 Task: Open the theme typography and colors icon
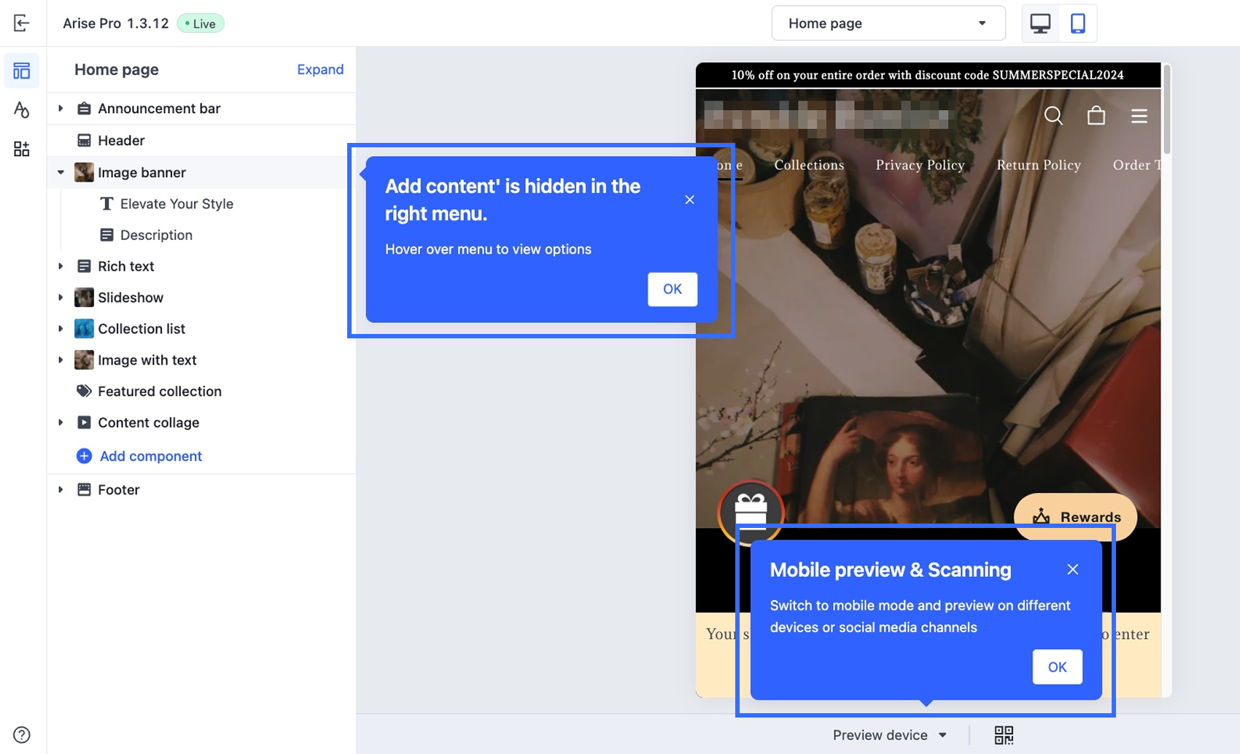point(22,110)
